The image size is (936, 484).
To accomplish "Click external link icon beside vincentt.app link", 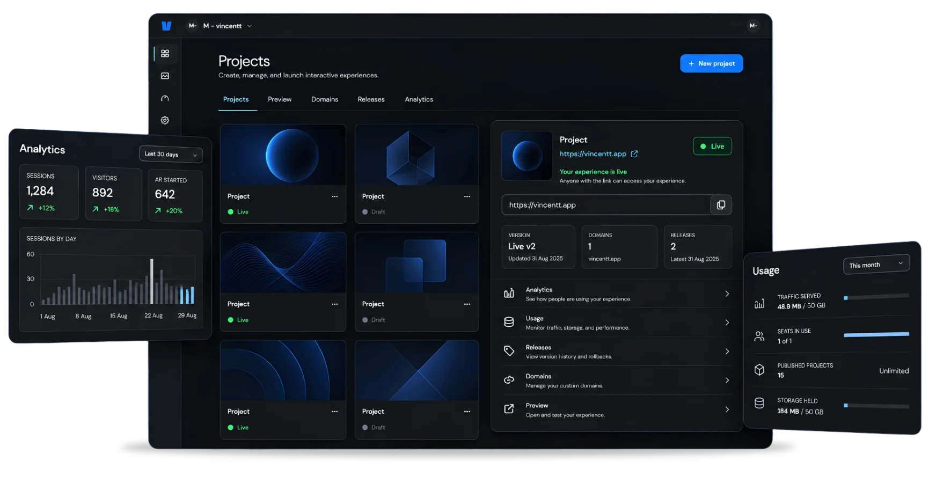I will pyautogui.click(x=634, y=154).
